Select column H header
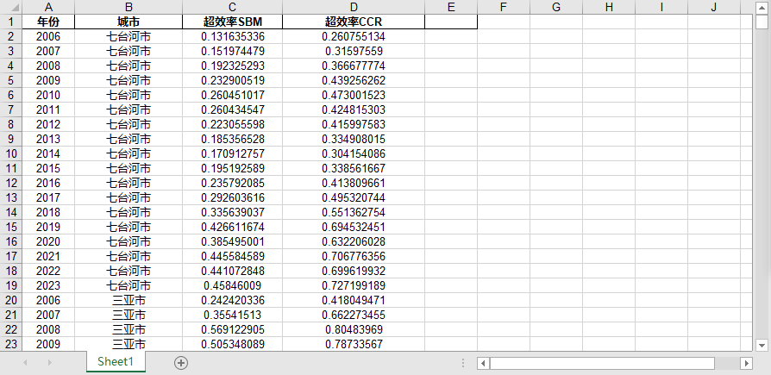This screenshot has width=771, height=375. (609, 7)
